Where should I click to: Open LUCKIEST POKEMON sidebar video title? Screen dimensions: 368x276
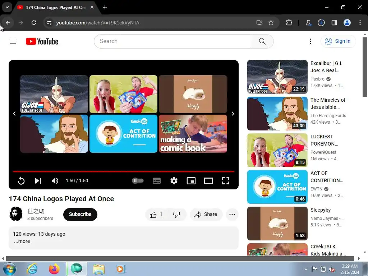click(325, 140)
